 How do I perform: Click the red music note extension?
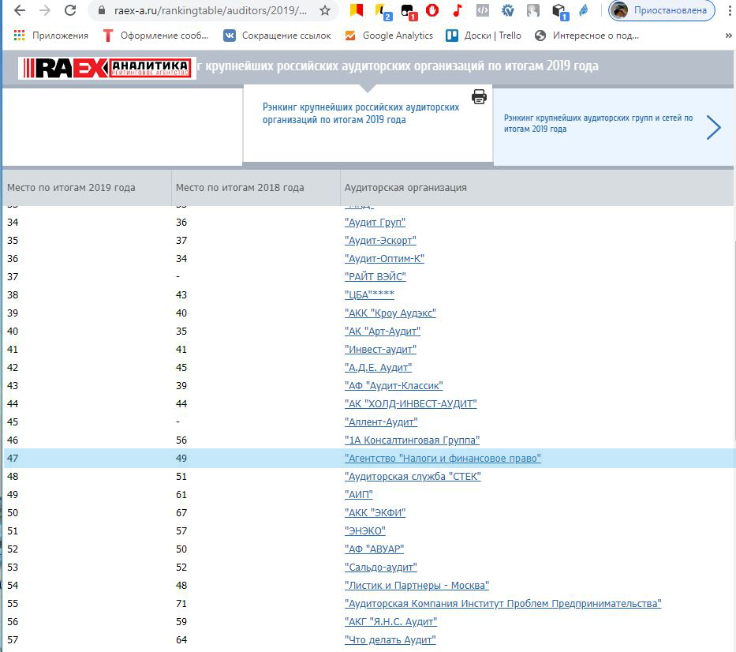(x=457, y=11)
